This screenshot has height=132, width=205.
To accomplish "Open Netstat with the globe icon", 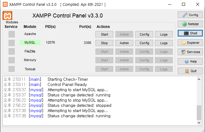I will coord(190,24).
